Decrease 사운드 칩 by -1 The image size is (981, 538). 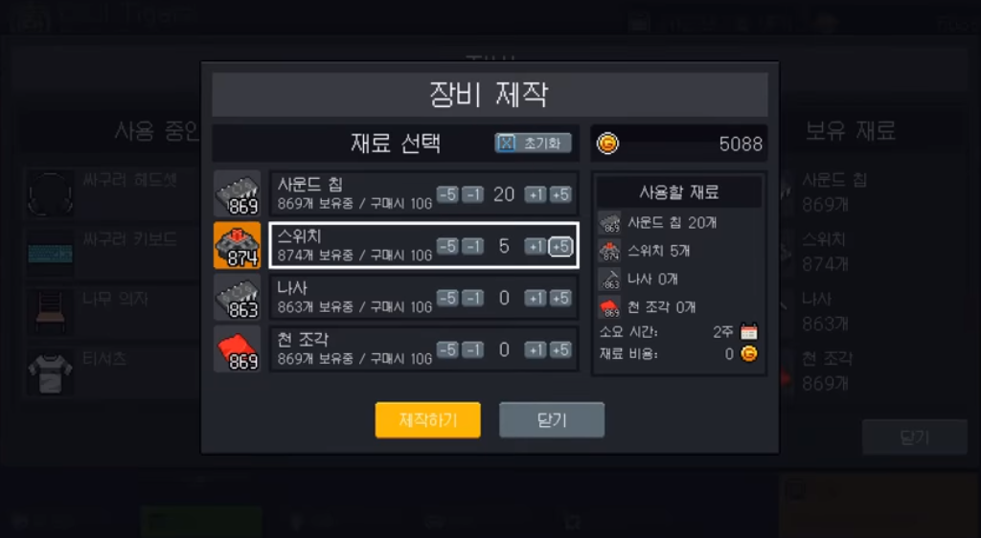pyautogui.click(x=472, y=195)
